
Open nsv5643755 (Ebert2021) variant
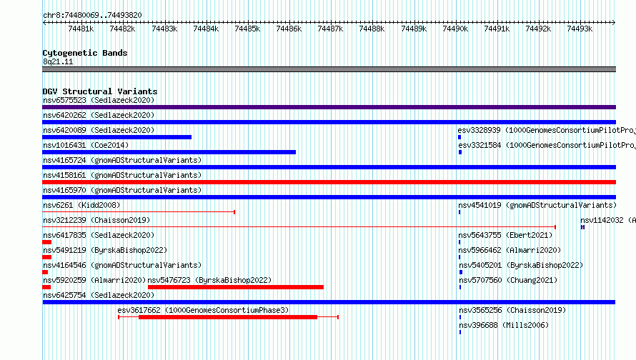[x=505, y=235]
